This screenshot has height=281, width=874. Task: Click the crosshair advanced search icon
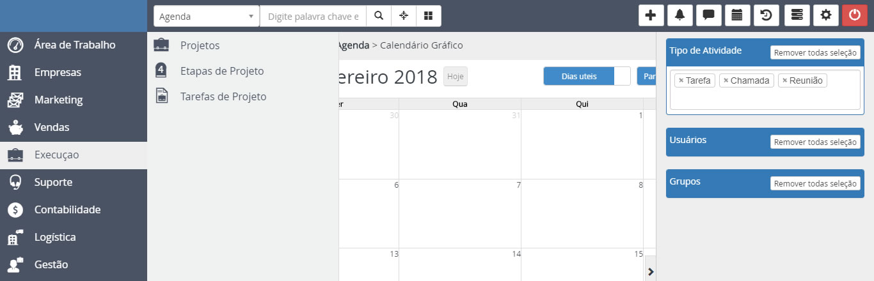pyautogui.click(x=404, y=16)
